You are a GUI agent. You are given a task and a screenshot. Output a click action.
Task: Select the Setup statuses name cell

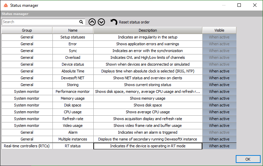click(x=73, y=37)
